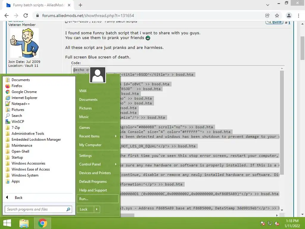Focus the Chrome address bar
305x229 pixels.
pos(148,16)
